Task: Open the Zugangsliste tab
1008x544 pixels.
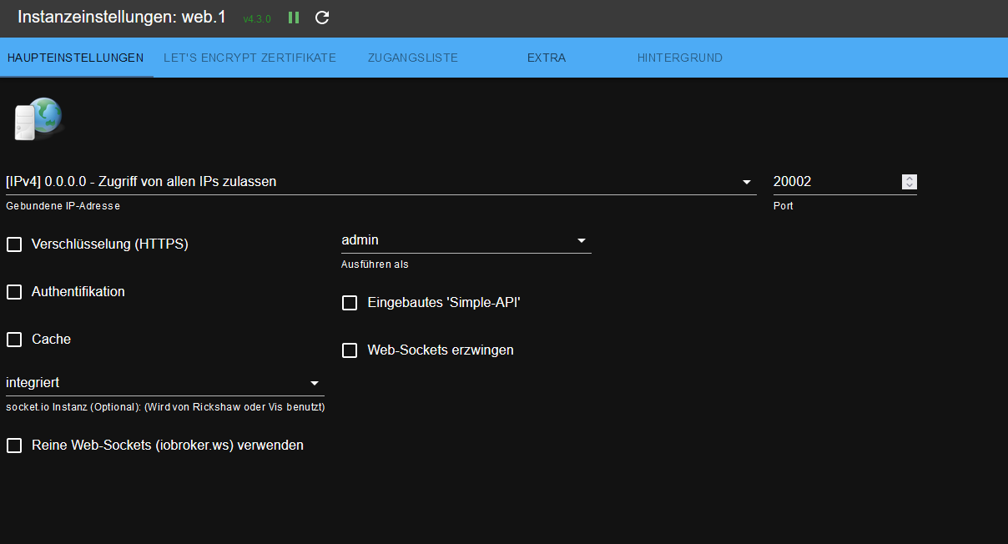Action: pyautogui.click(x=413, y=58)
